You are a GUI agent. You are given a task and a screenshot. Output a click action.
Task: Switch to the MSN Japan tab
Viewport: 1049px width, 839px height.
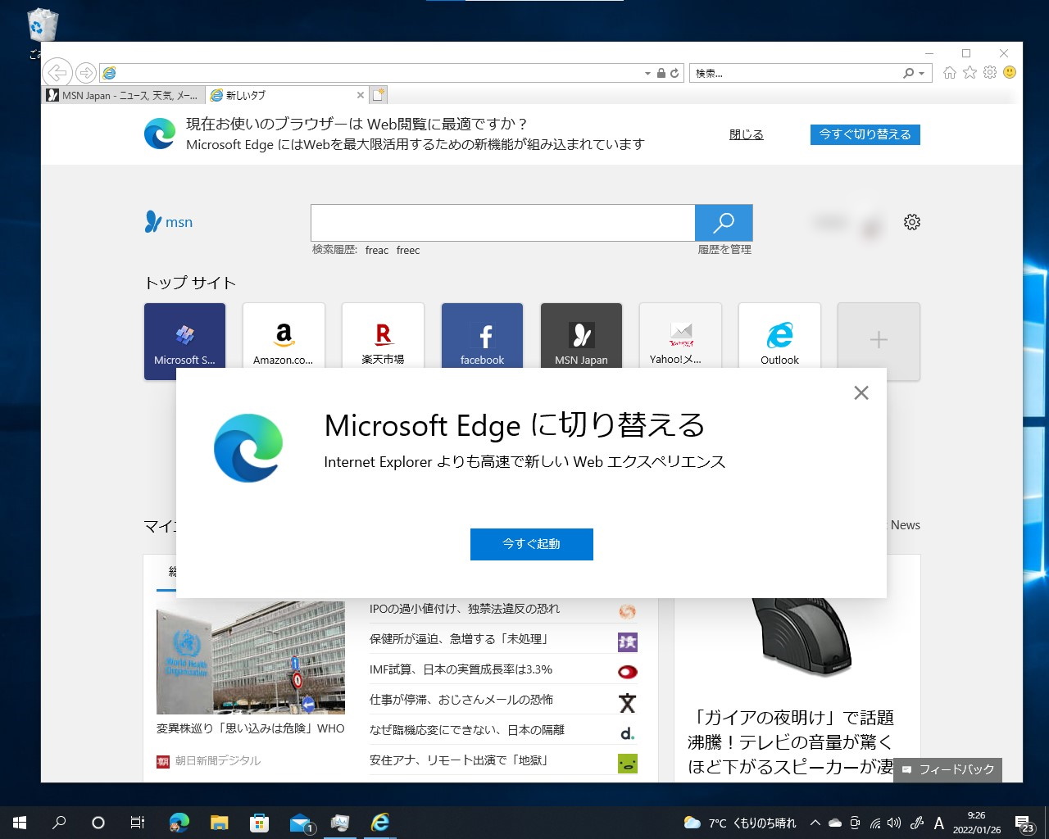pyautogui.click(x=121, y=95)
